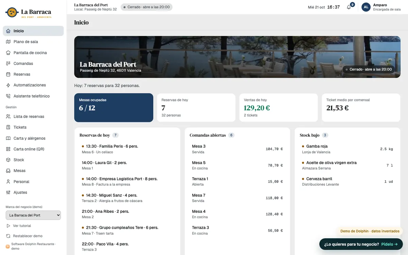Image resolution: width=408 pixels, height=255 pixels.
Task: Go to Inicio in the sidebar
Action: tap(33, 31)
